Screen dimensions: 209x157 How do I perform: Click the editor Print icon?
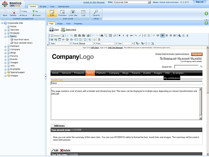88,35
